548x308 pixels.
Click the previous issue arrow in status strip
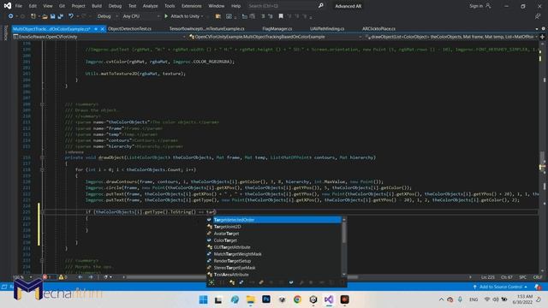80,277
